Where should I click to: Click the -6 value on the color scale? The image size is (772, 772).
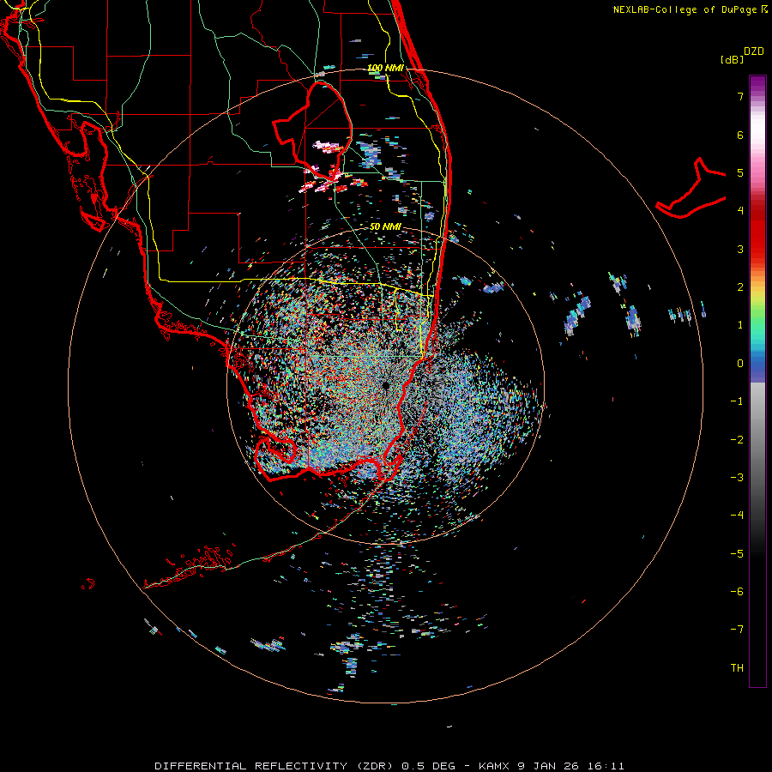(737, 592)
